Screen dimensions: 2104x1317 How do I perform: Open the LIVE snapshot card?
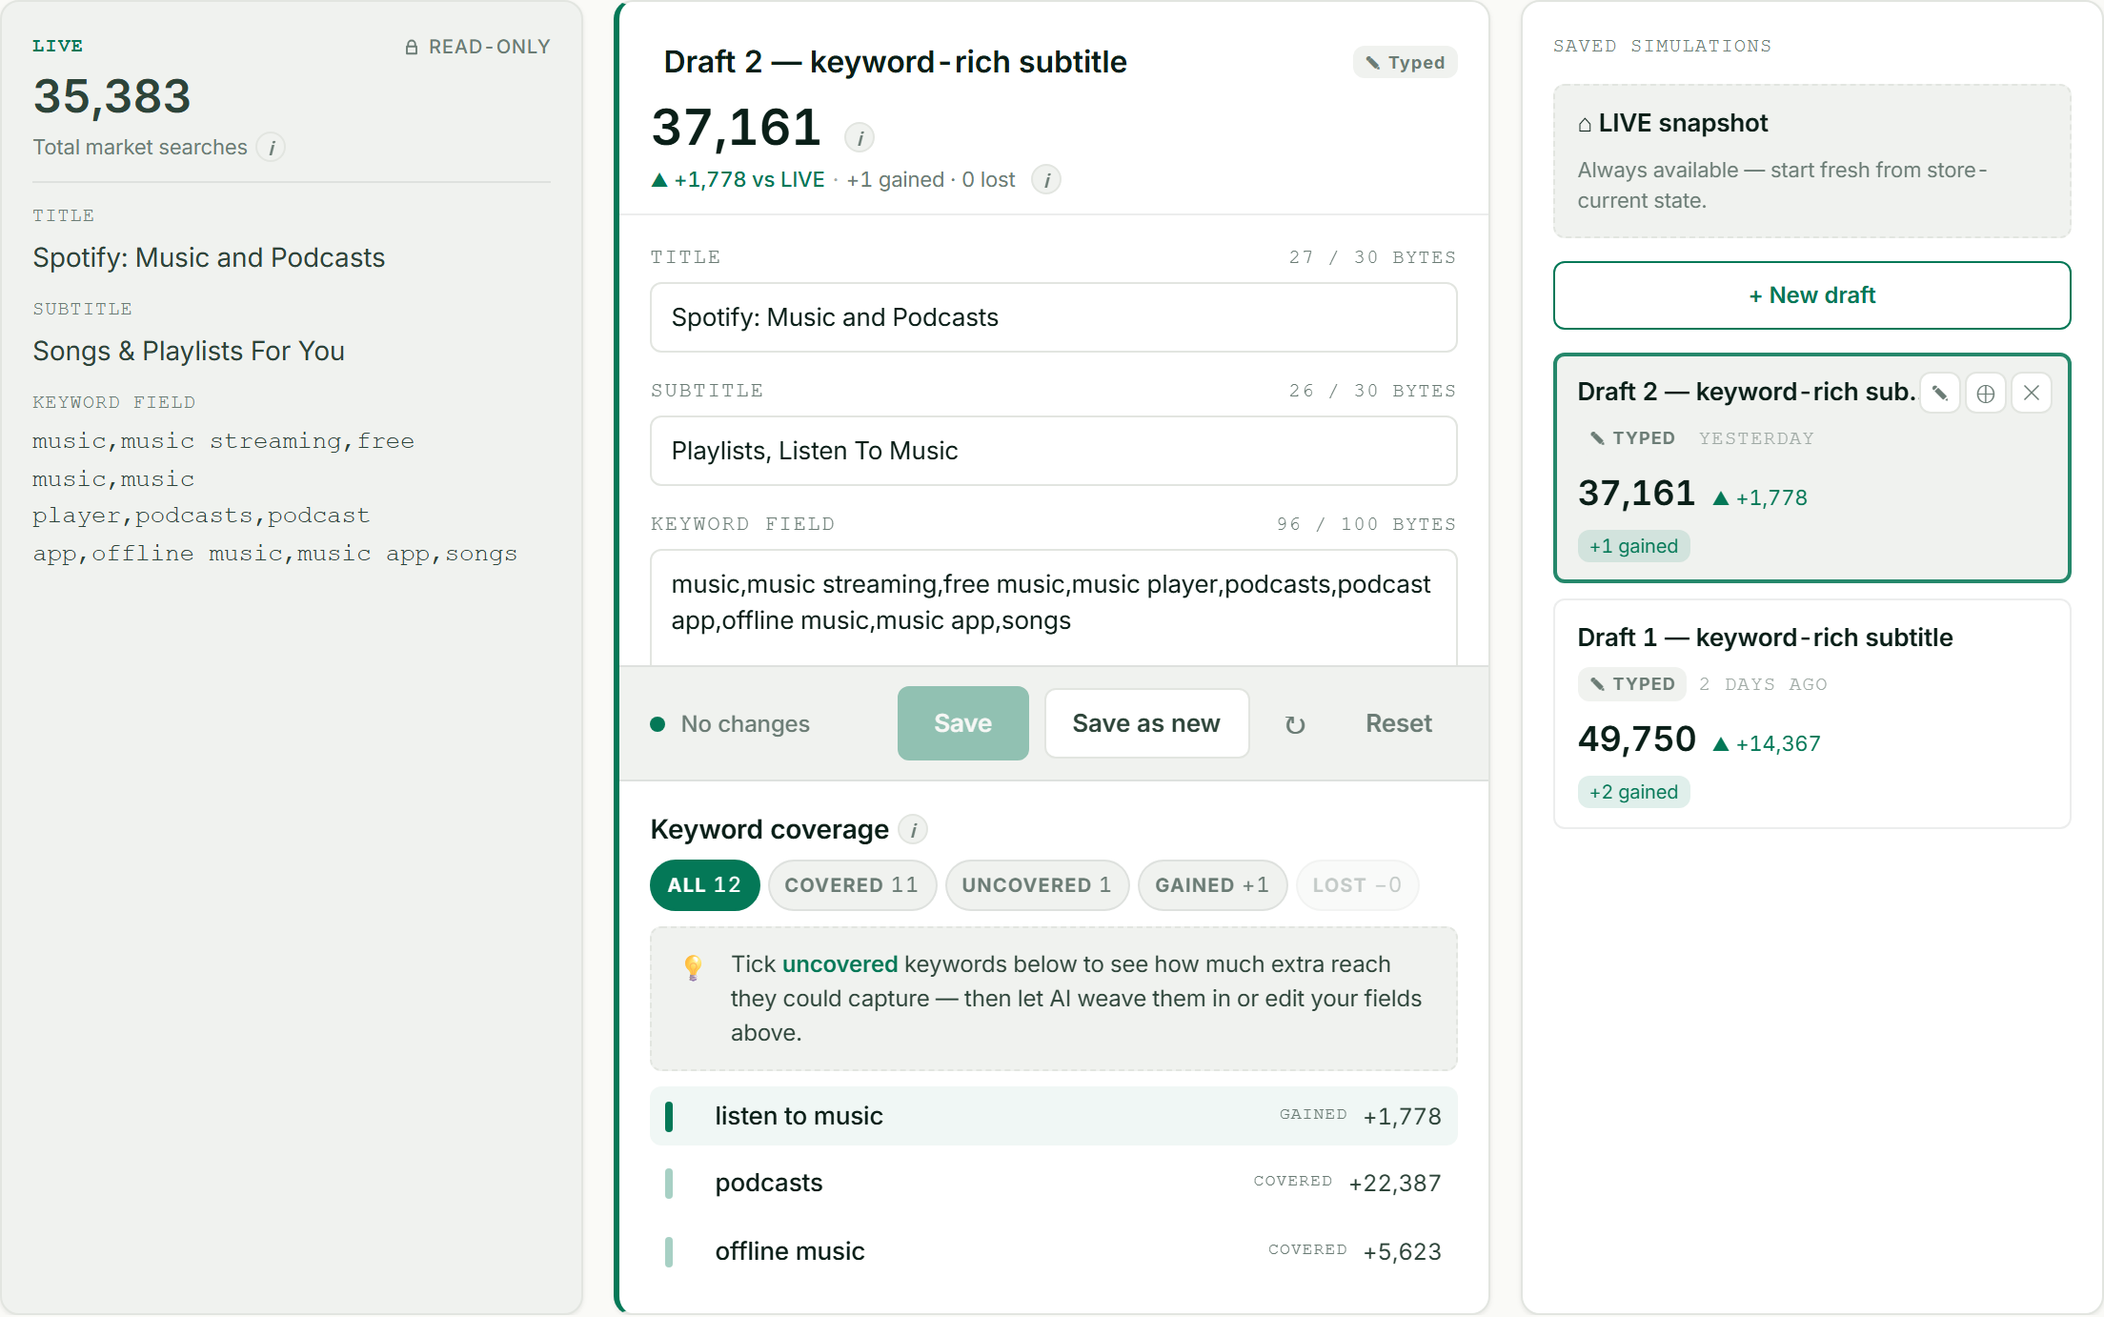tap(1811, 161)
